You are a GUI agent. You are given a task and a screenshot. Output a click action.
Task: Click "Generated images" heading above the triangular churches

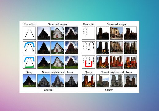click(58, 24)
